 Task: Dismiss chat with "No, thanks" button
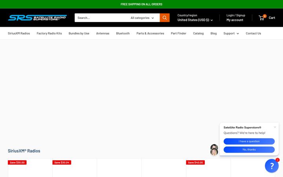click(x=249, y=149)
